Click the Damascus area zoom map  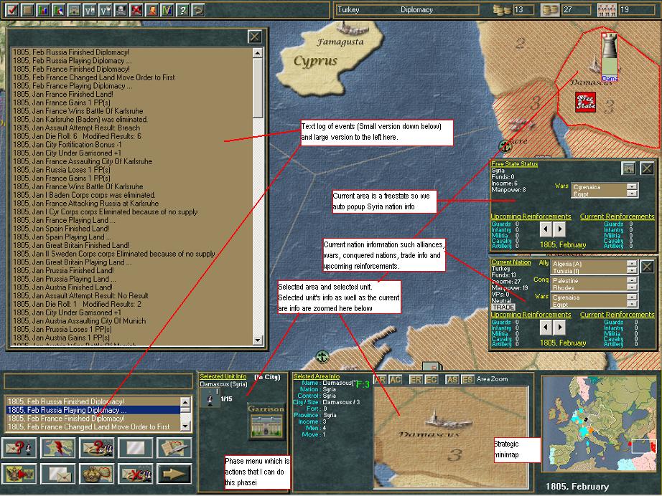point(451,437)
